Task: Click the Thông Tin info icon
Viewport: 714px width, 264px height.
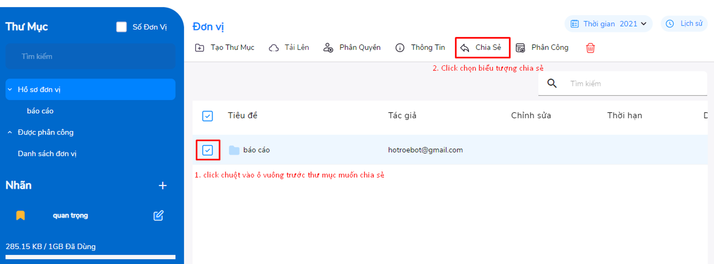Action: [400, 48]
